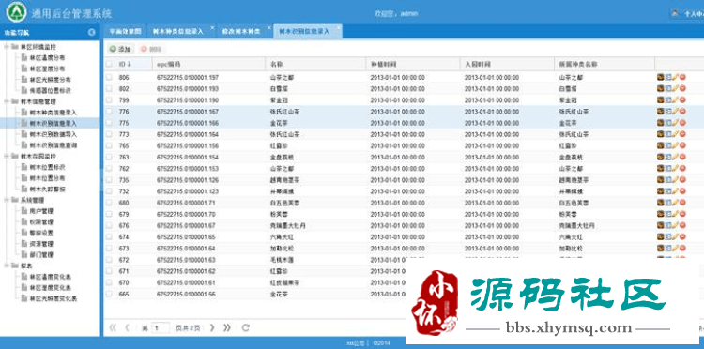Check the checkbox for row ID 671
Image resolution: width=704 pixels, height=349 pixels.
coord(109,271)
